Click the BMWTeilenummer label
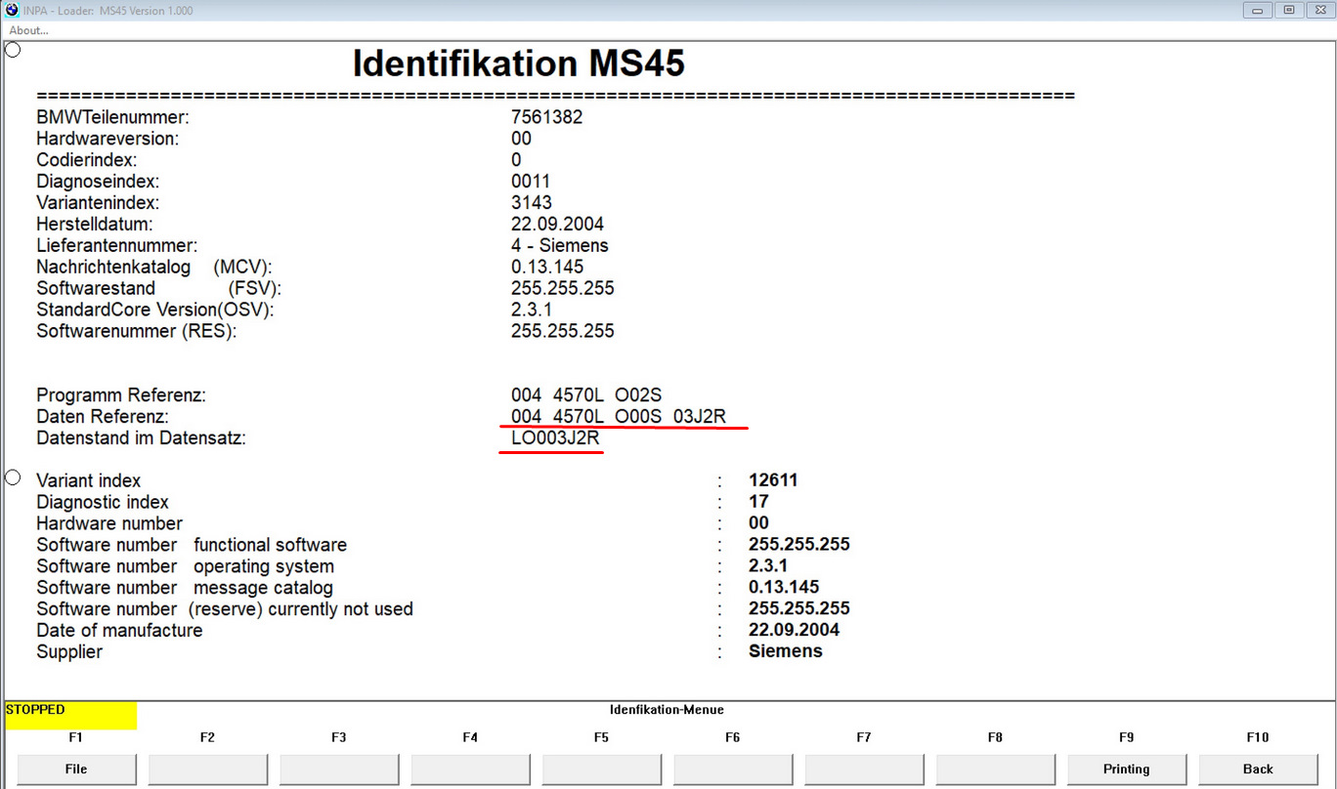Image resolution: width=1337 pixels, height=789 pixels. click(112, 117)
